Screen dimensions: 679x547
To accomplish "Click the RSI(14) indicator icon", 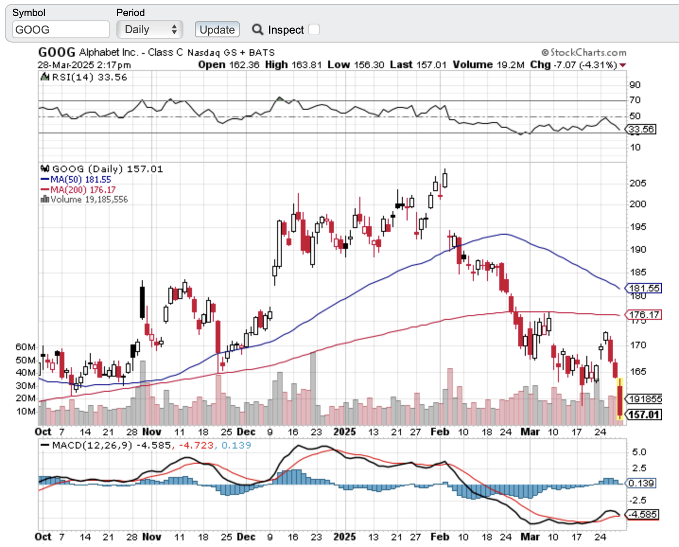I will click(x=45, y=77).
